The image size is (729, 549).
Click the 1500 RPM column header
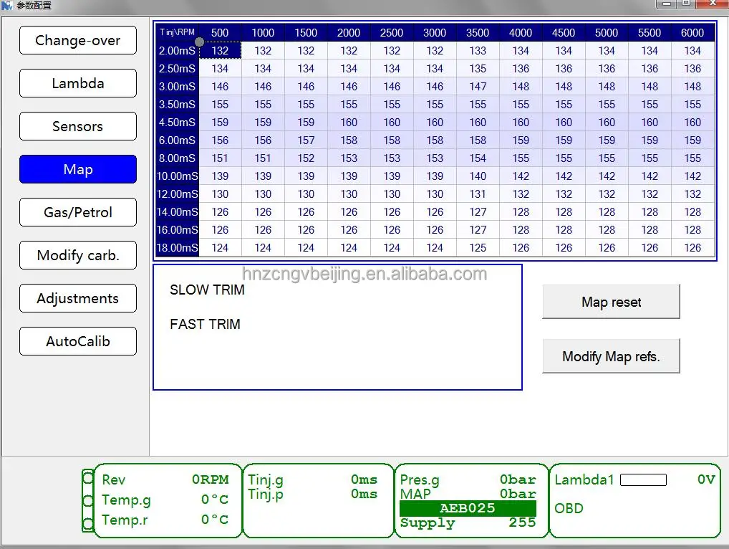(306, 32)
